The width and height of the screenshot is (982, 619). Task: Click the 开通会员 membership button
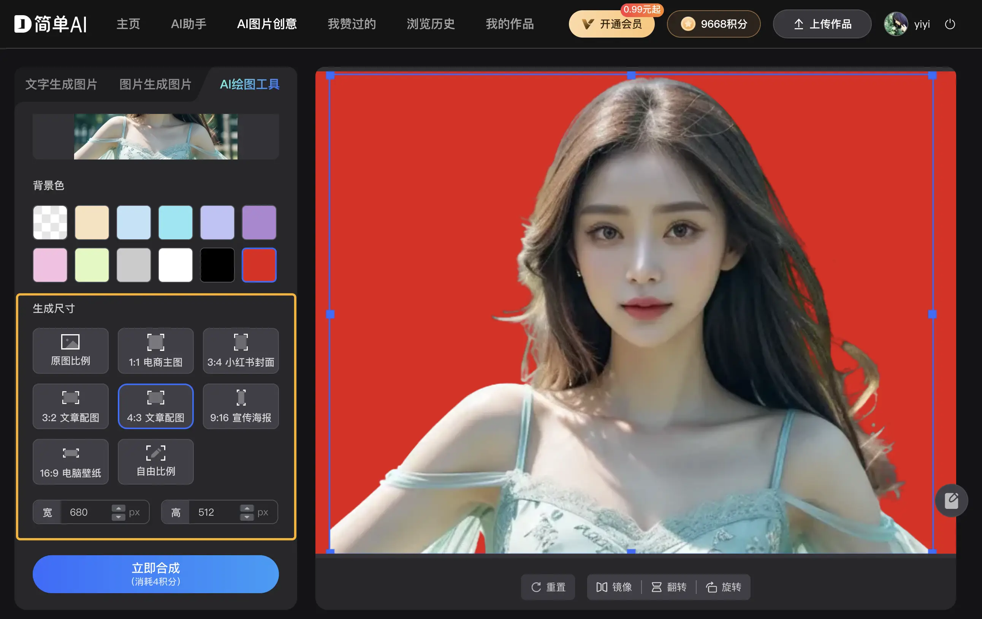click(611, 24)
